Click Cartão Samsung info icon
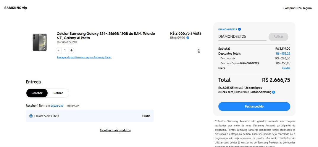This screenshot has height=147, width=318. (274, 92)
